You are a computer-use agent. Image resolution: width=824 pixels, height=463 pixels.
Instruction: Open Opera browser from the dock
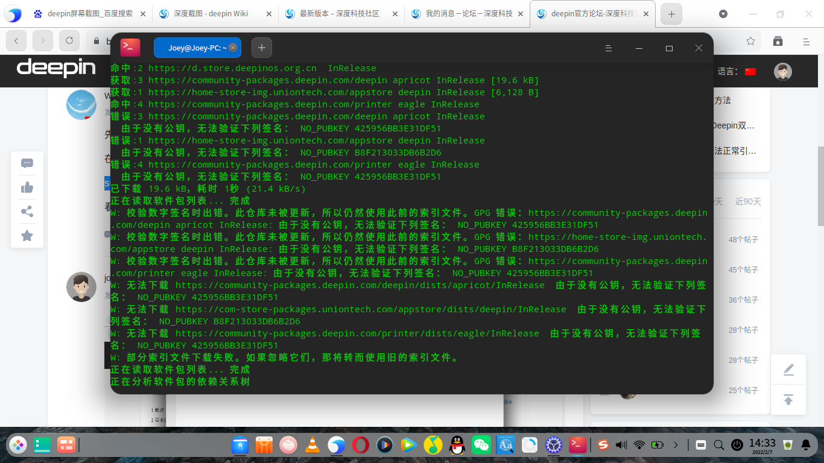[x=361, y=445]
